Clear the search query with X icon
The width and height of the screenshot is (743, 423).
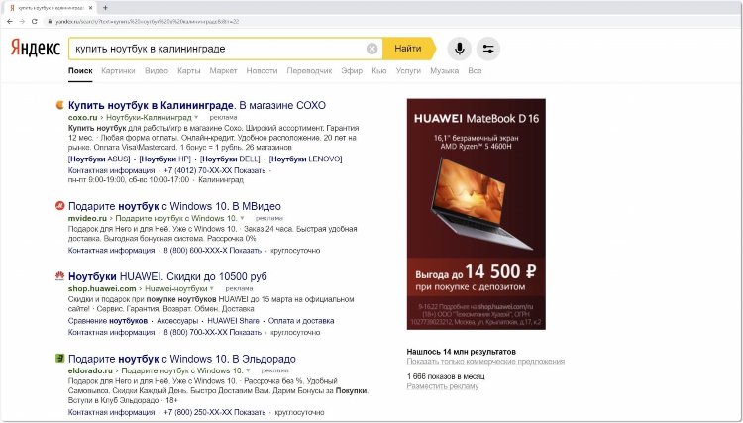point(371,49)
